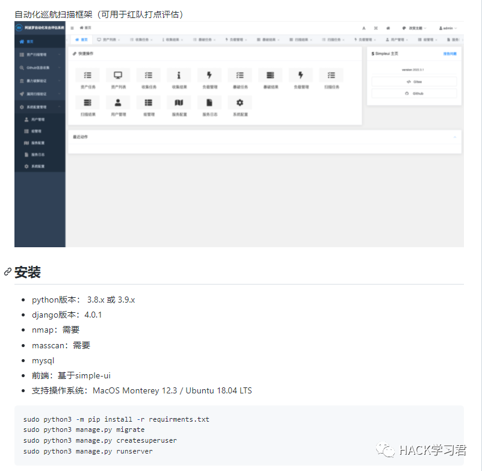Screen dimensions: 482x471
Task: Close the 收集结果 tab with its x
Action: [182, 40]
